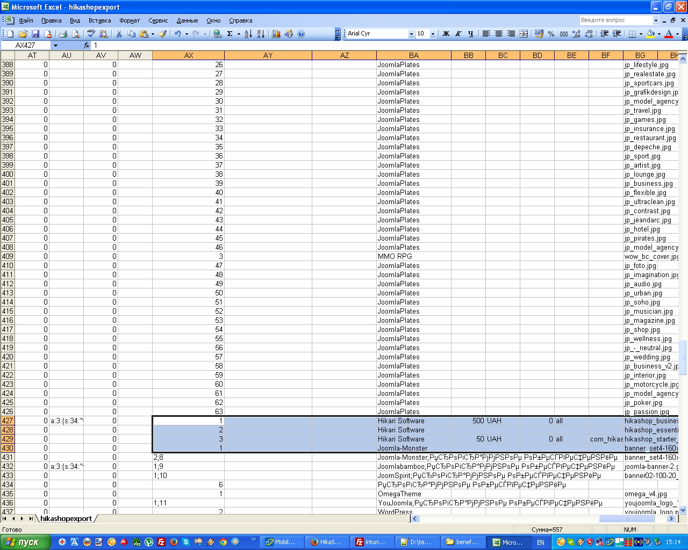Expand the undo history dropdown arrow
This screenshot has height=550, width=688.
coord(187,34)
